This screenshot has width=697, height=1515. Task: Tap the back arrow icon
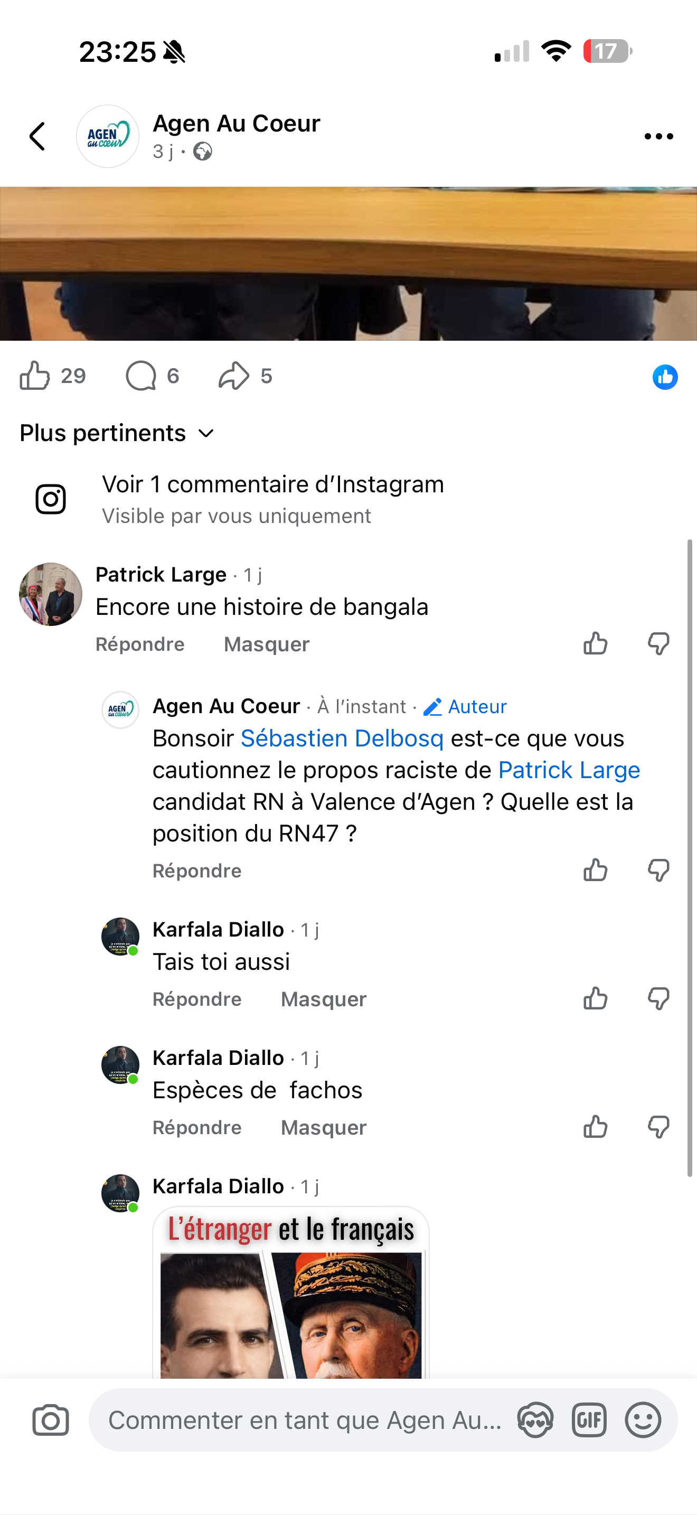[37, 136]
